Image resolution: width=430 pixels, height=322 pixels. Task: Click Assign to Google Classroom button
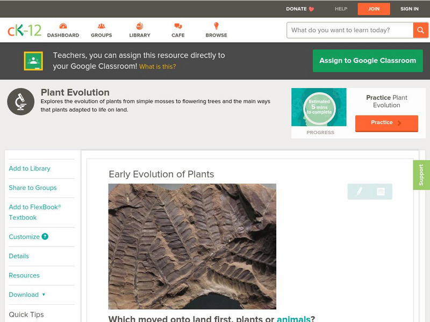point(368,61)
